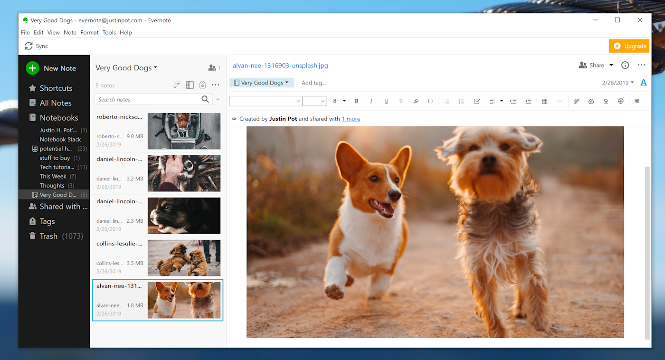Click the magnifier icon in Search notes

[x=205, y=99]
